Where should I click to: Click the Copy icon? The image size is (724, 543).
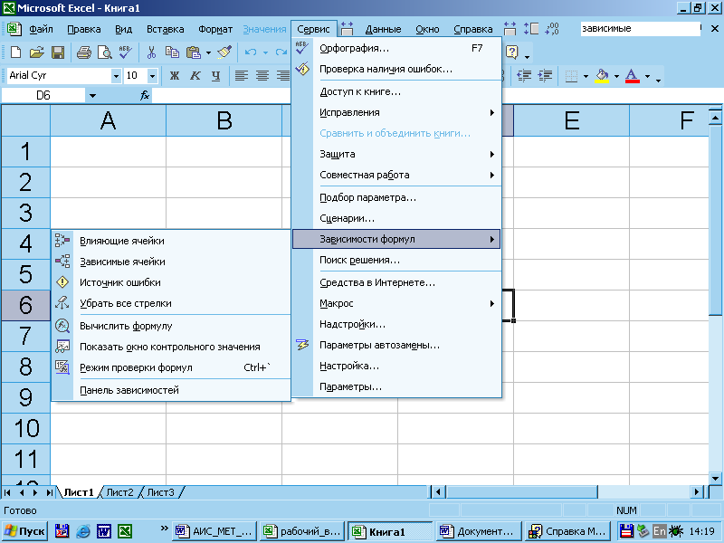pos(172,52)
